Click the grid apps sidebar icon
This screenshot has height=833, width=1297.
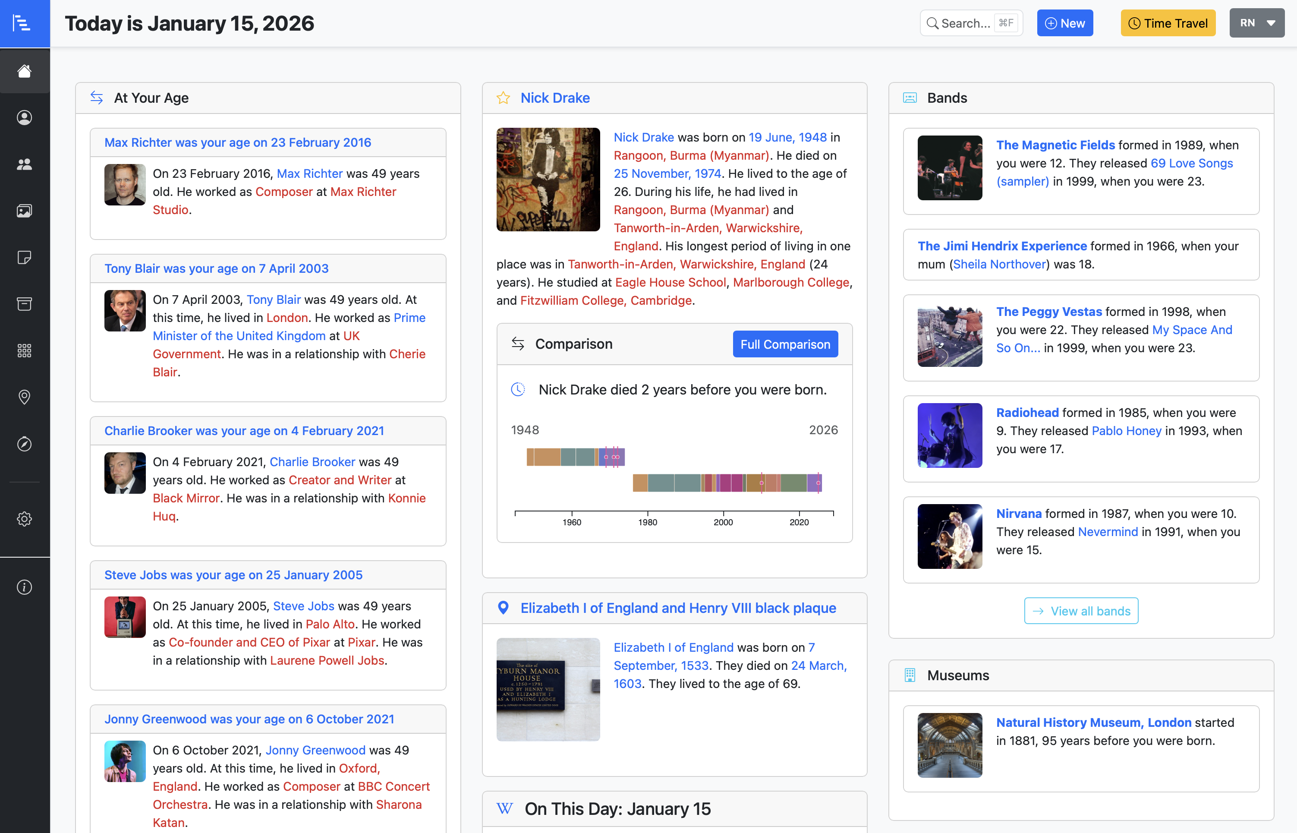tap(24, 350)
